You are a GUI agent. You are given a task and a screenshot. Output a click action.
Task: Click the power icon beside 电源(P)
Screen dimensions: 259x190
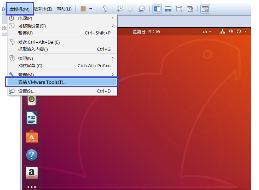[x=11, y=18]
